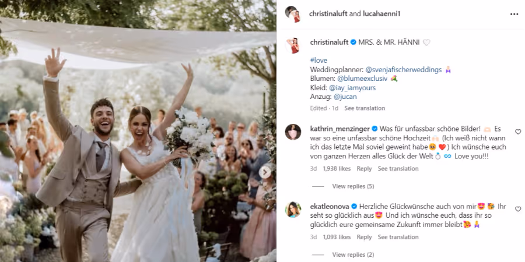Screen dimensions: 525x262
Task: Open kathrin_menzinger's profile picture
Action: [293, 132]
